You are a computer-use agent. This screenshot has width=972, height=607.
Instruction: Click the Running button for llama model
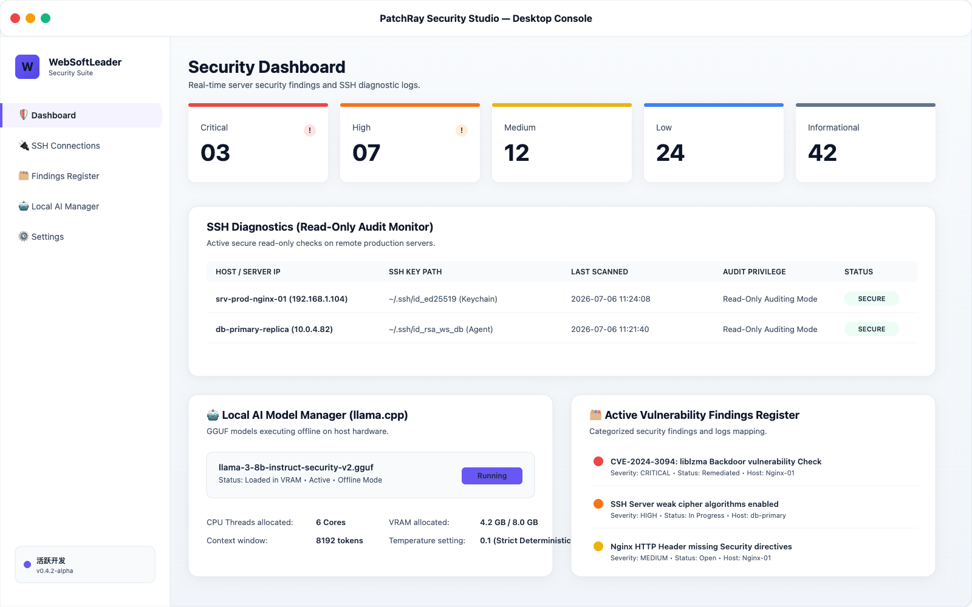pos(492,476)
